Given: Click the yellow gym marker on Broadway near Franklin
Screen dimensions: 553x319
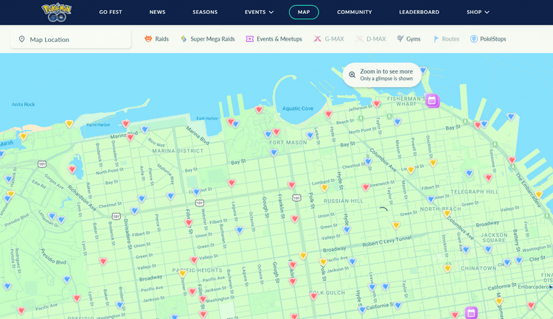Looking at the screenshot, I should pyautogui.click(x=303, y=256).
